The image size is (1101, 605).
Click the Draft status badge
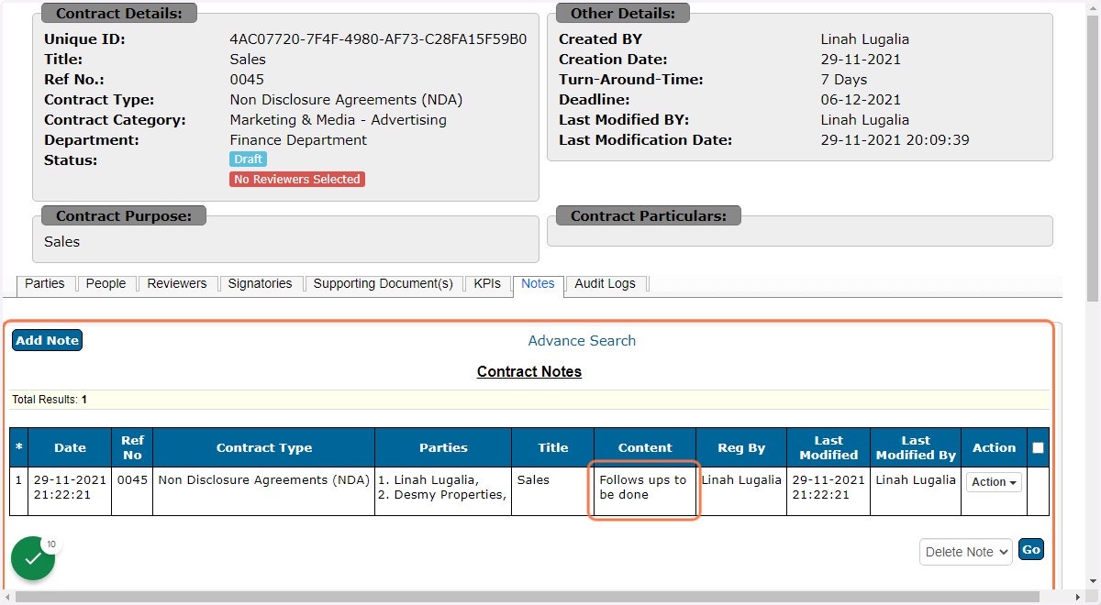coord(248,159)
